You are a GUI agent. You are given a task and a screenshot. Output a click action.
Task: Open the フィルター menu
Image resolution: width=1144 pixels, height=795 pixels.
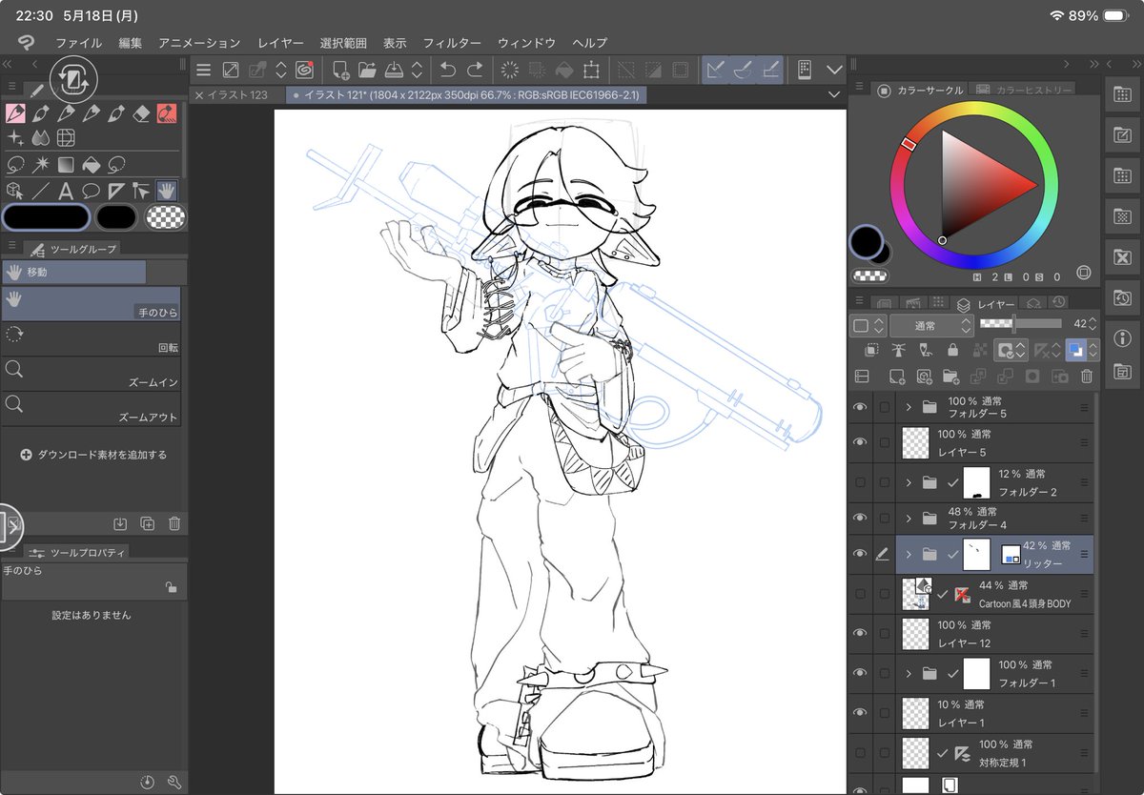(x=452, y=43)
